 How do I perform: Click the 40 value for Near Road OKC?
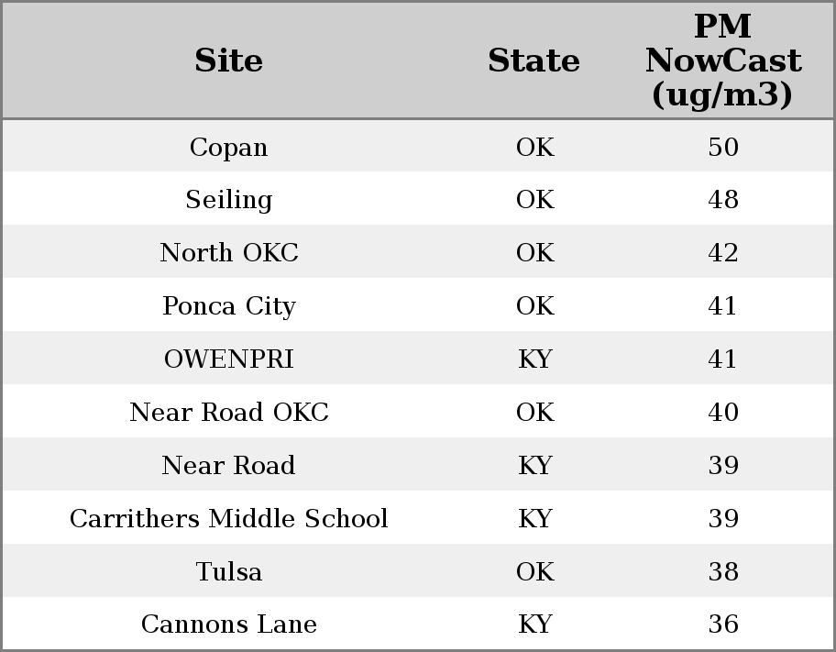click(x=722, y=413)
